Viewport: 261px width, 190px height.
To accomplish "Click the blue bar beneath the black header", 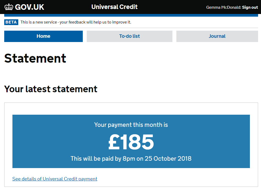I will pos(131,15).
